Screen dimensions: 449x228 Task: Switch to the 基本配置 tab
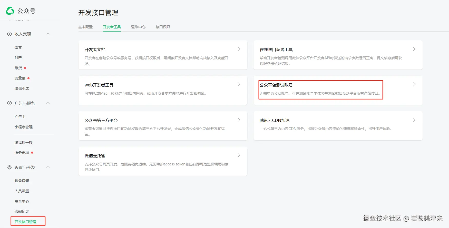coord(85,27)
